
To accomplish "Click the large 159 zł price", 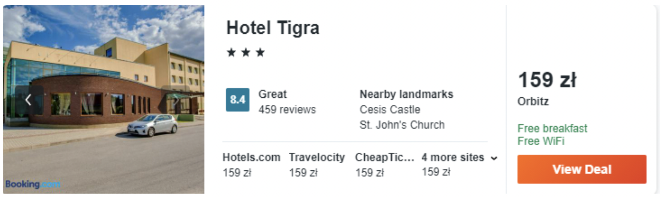I will tap(547, 80).
